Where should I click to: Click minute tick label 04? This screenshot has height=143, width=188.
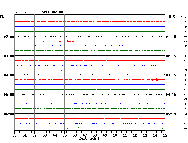pyautogui.click(x=55, y=135)
